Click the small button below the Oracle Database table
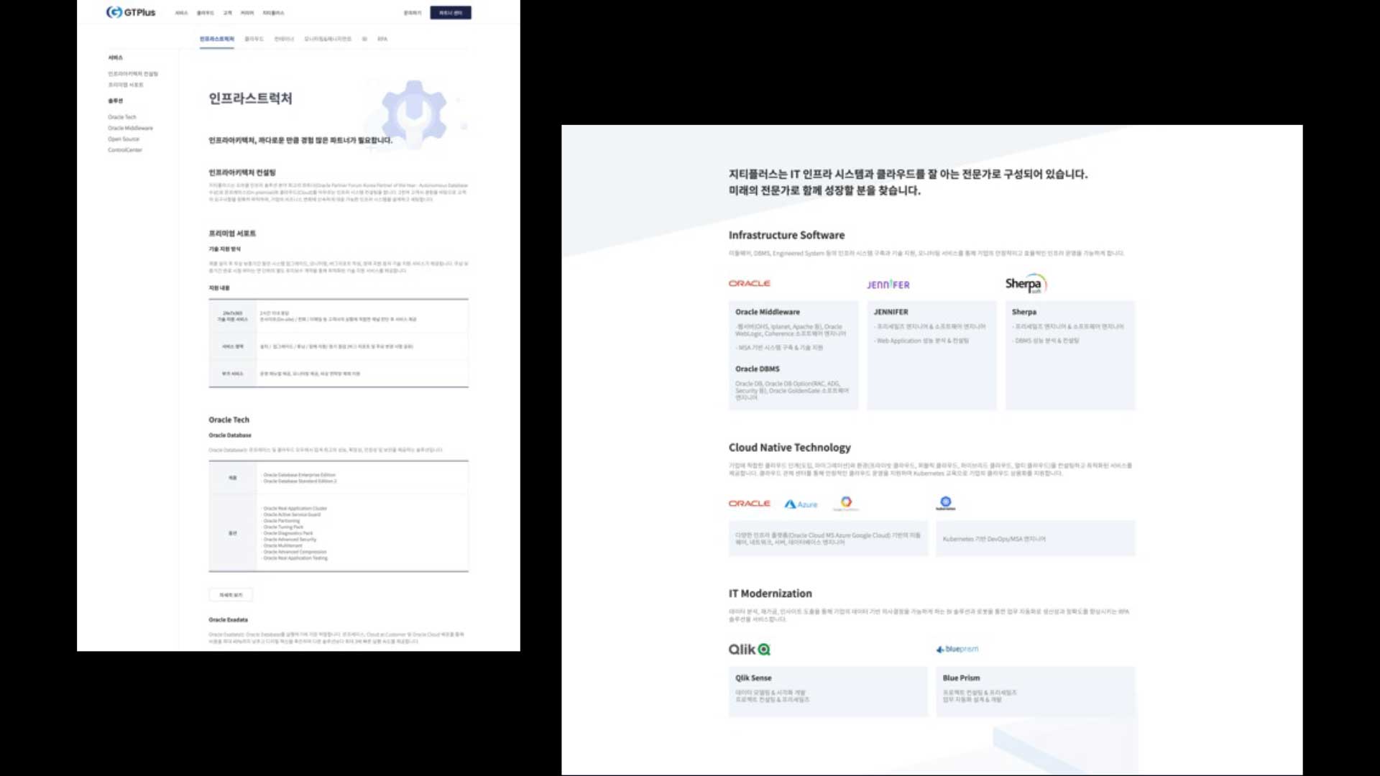The width and height of the screenshot is (1380, 776). coord(231,595)
